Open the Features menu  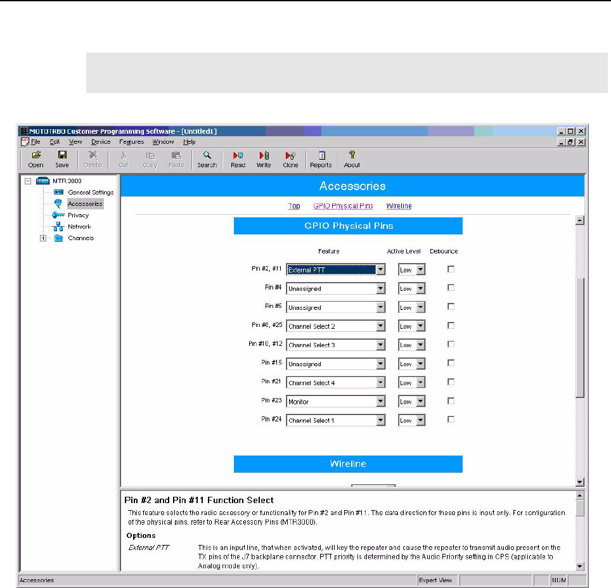(x=132, y=142)
